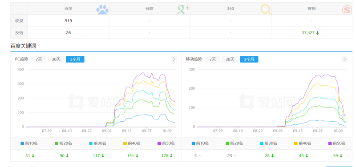Toggle 前20名 legend in PC chart
Viewport: 356px width, 167px height.
[x=63, y=143]
